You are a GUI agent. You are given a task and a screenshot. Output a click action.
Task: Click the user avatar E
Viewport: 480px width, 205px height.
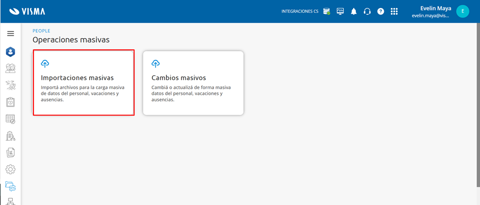click(462, 11)
